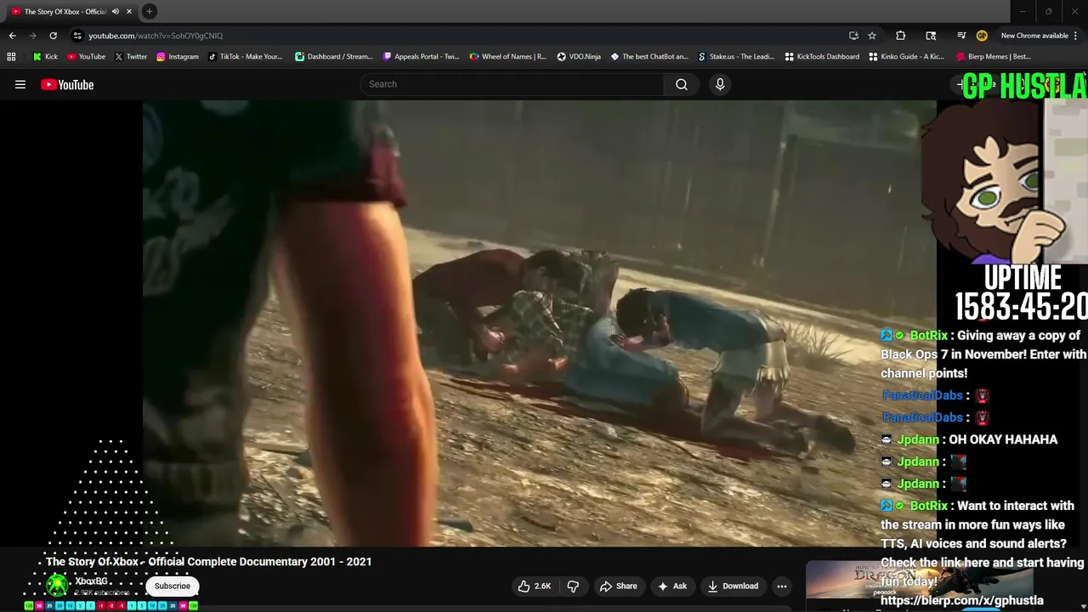Open the Chrome extensions puzzle icon
Screen dimensions: 1088x612
(900, 36)
